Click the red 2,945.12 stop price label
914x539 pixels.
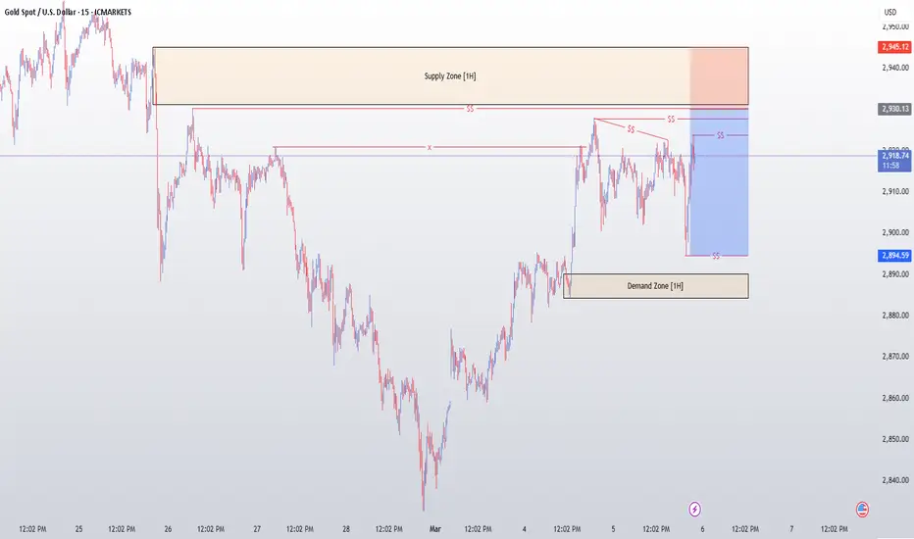(x=894, y=47)
